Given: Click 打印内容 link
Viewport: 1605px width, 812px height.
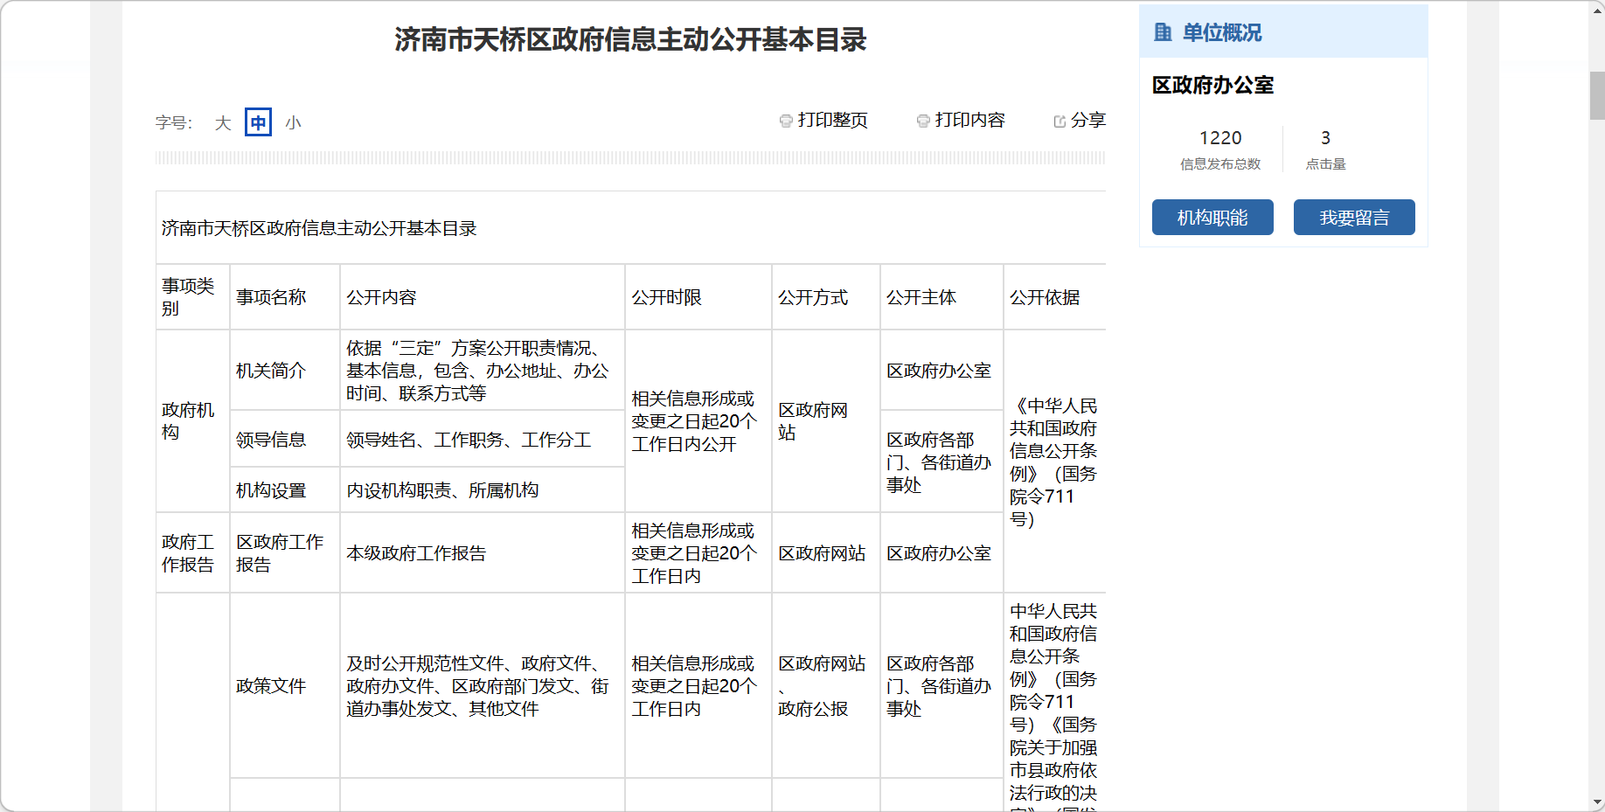Looking at the screenshot, I should 969,120.
